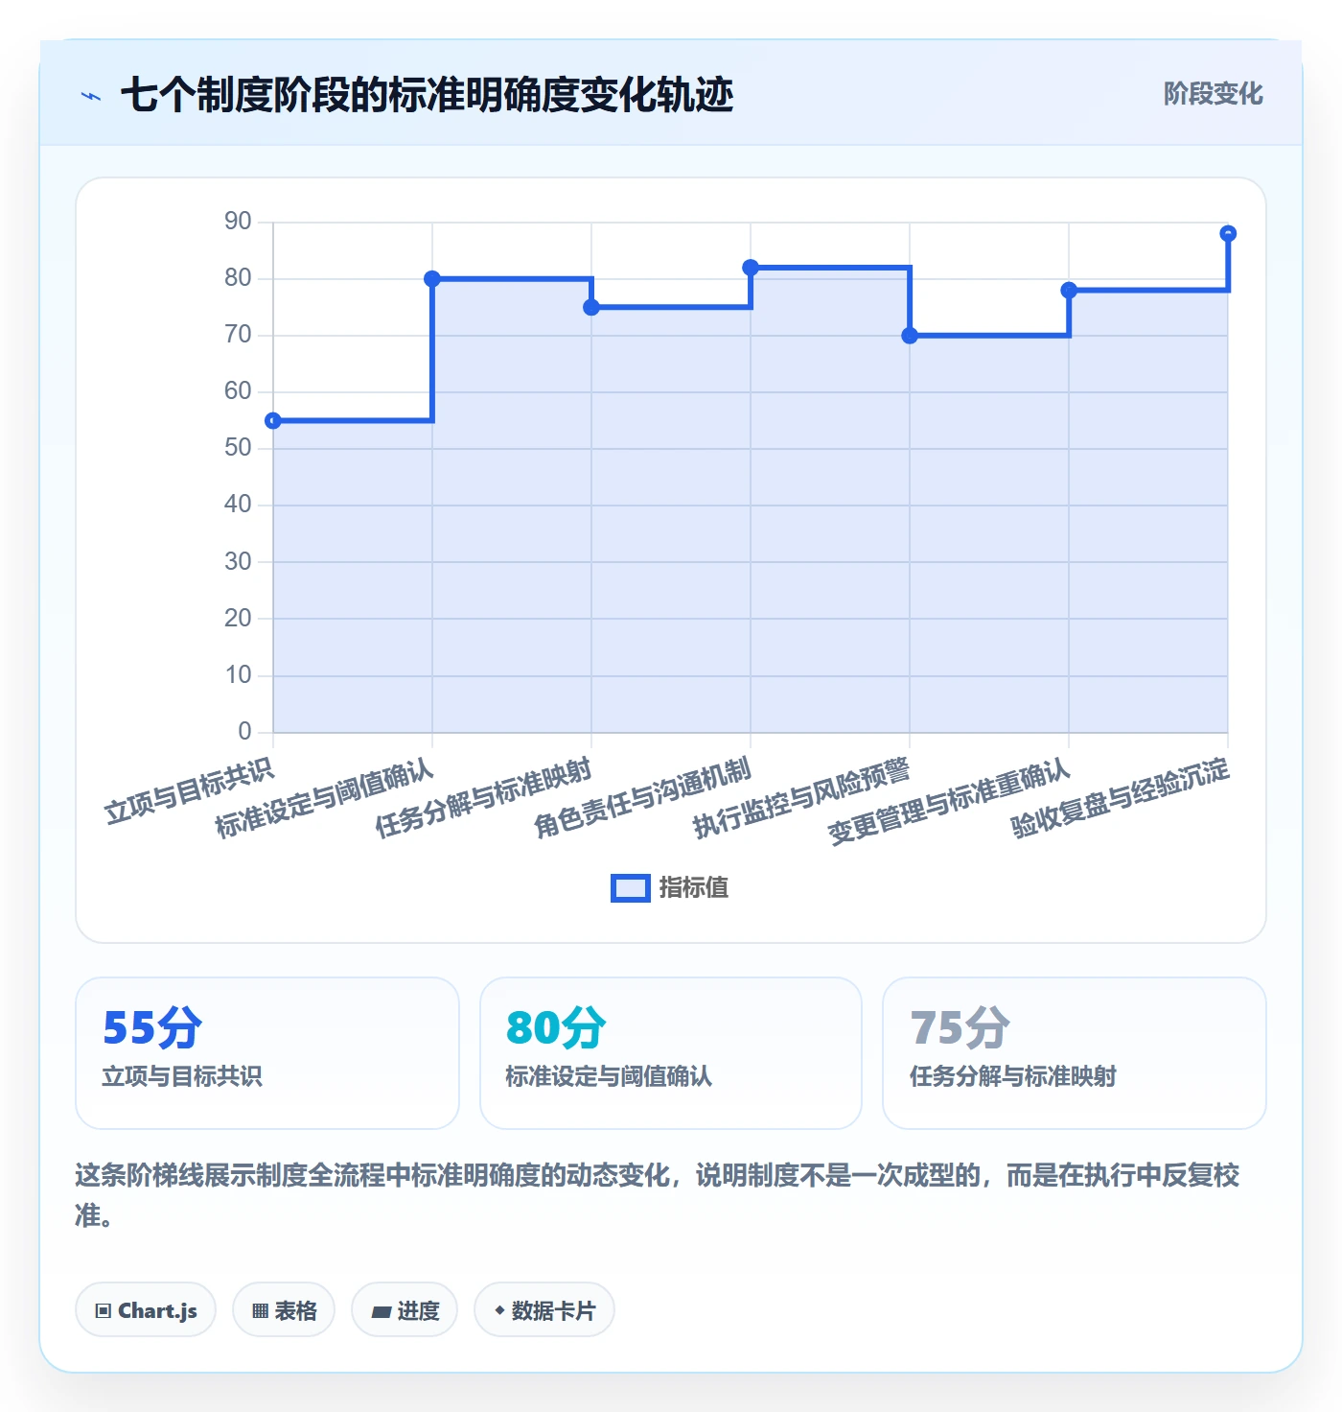Click the 指标值 legend label

(x=694, y=888)
